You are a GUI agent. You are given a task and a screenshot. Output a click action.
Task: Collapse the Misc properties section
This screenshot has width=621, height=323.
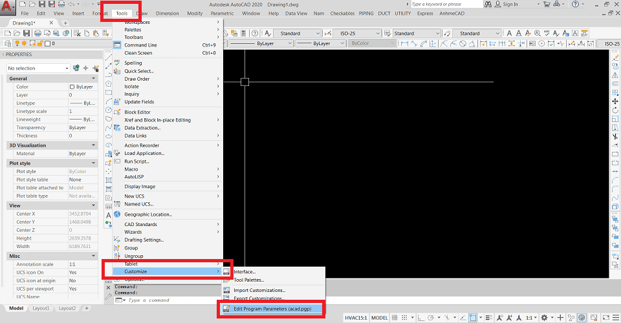pyautogui.click(x=94, y=256)
